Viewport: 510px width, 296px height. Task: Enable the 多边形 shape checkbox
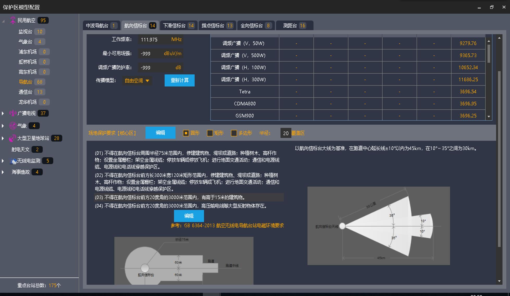point(234,133)
